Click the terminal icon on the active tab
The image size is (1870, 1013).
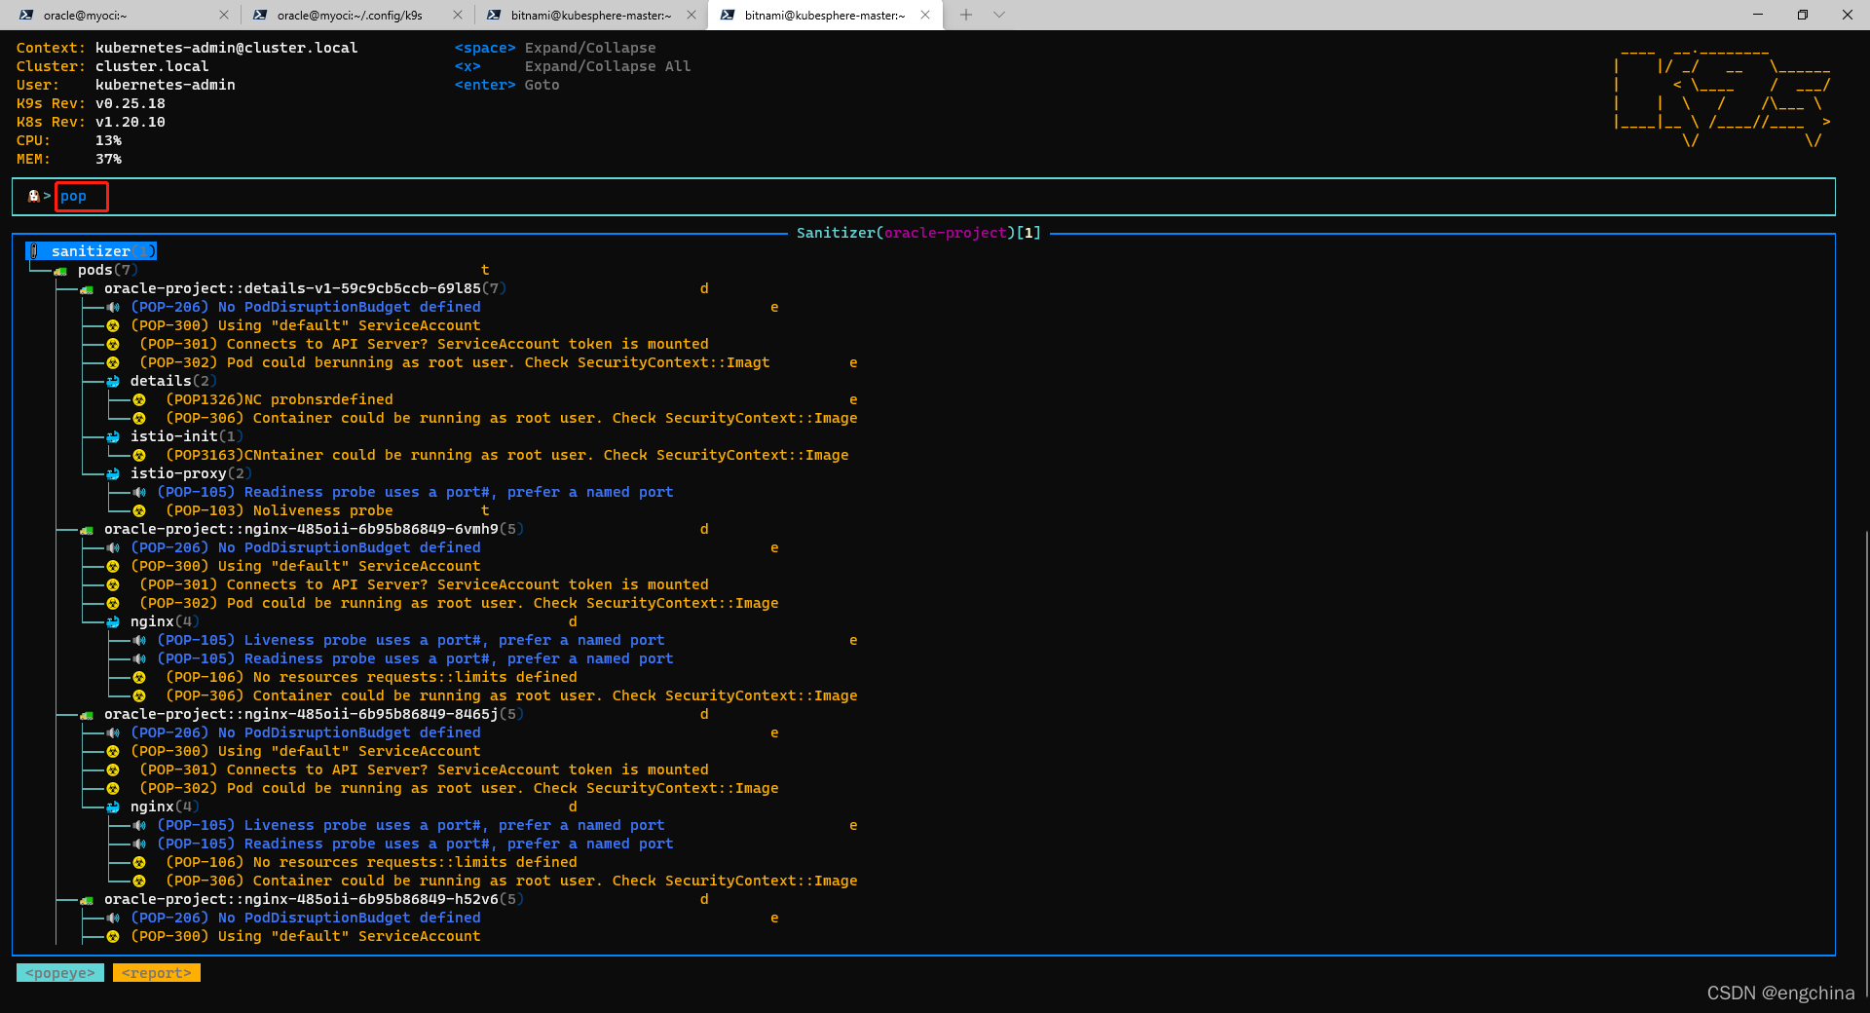coord(728,15)
